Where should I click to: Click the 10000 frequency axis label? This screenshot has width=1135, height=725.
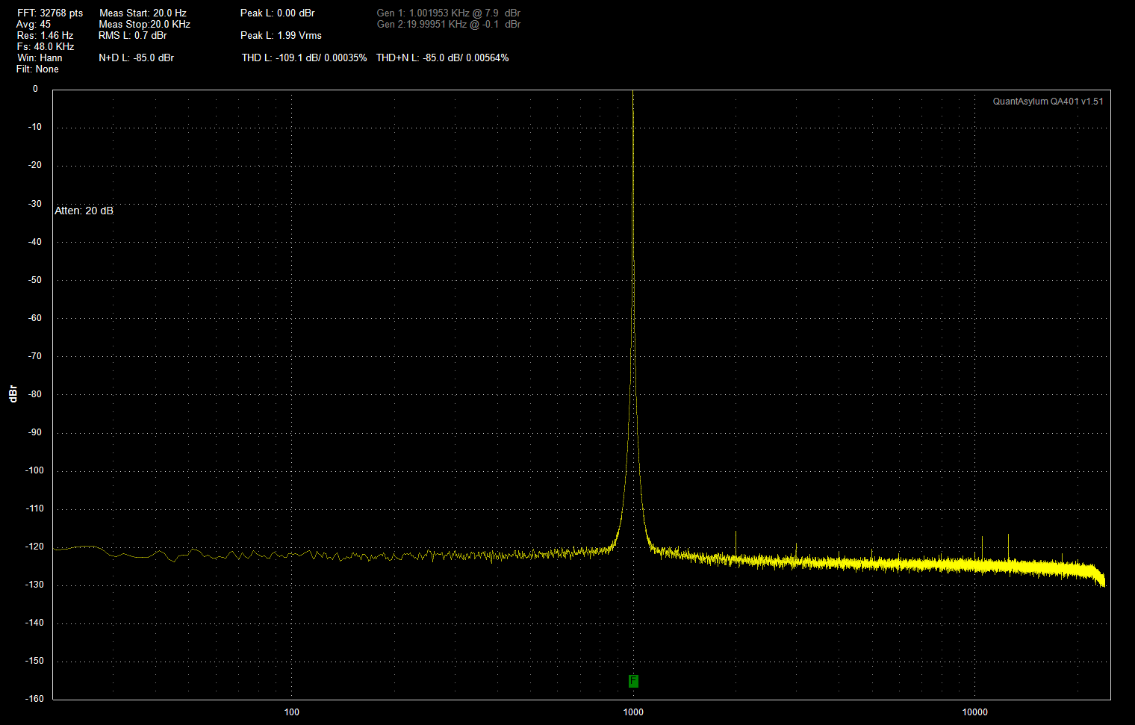[x=974, y=712]
